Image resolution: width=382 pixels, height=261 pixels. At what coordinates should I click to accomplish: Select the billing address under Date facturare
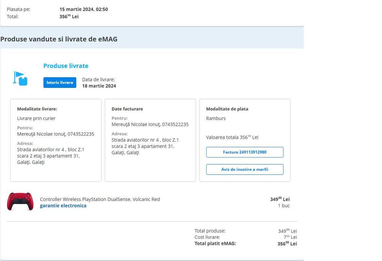[x=145, y=146]
